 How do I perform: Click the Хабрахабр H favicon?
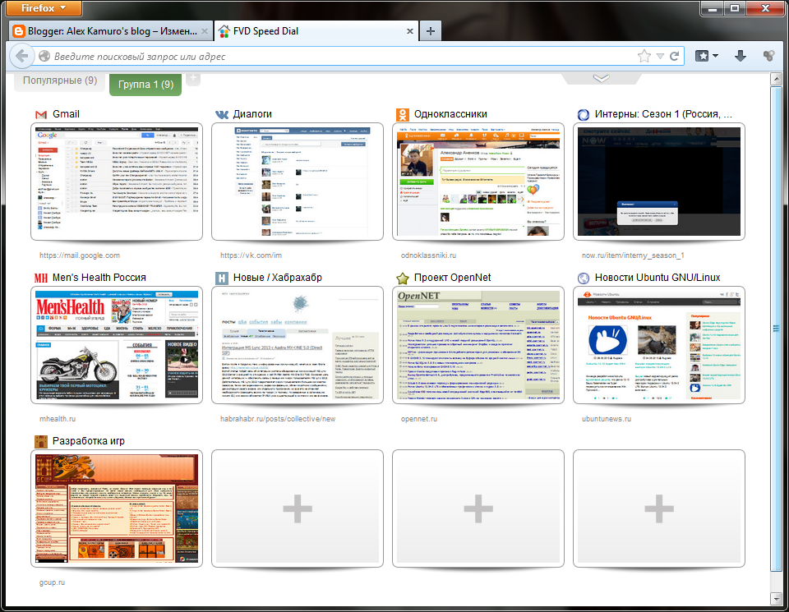pos(222,278)
